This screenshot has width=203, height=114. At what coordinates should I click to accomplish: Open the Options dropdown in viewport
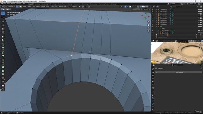(x=147, y=9)
